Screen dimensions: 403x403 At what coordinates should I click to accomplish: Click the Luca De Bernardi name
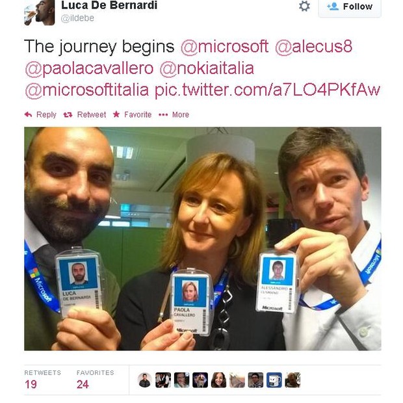pyautogui.click(x=109, y=5)
